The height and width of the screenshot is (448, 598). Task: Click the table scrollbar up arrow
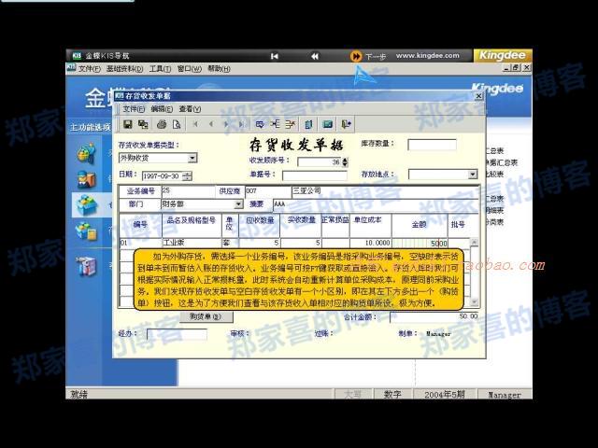click(474, 243)
